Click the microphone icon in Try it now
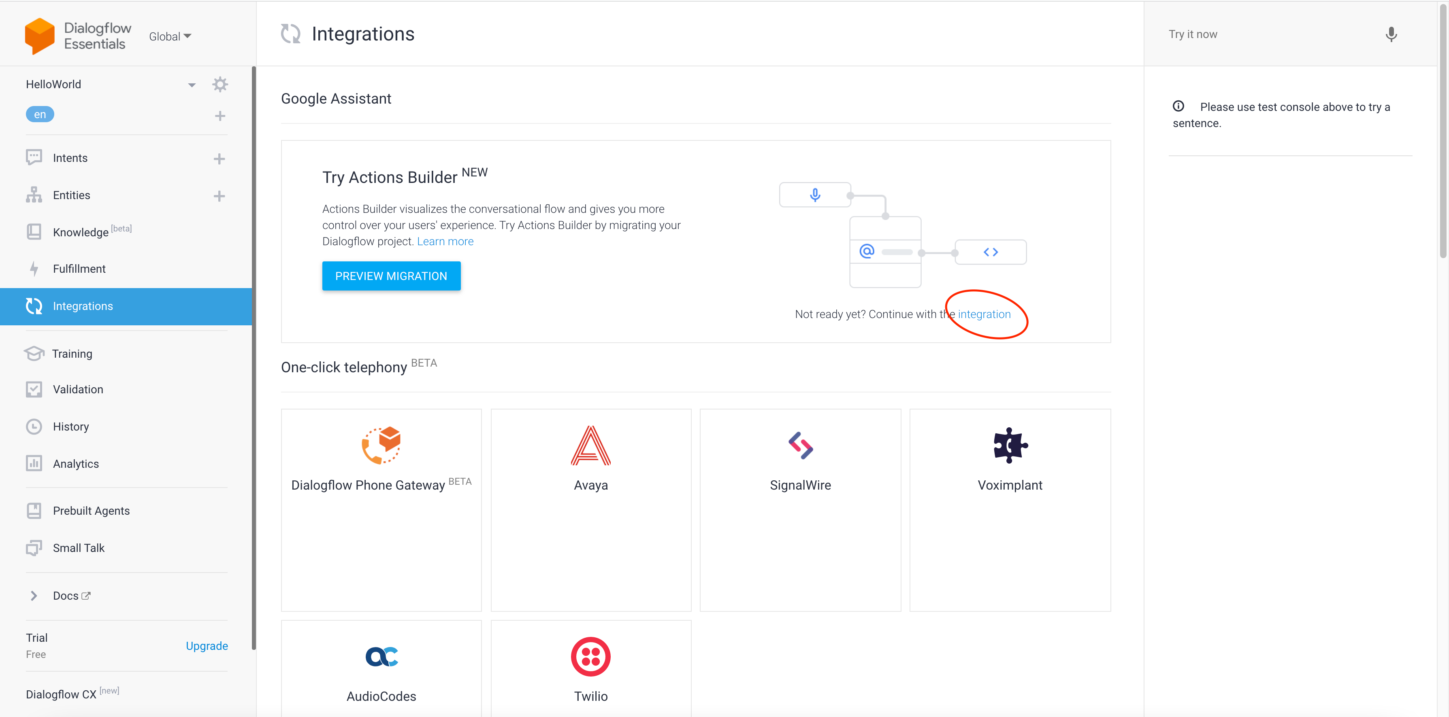 (x=1391, y=34)
